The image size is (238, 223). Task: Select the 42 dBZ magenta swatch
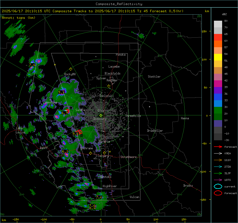point(218,84)
